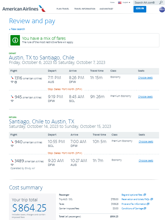Open Conditions of Carriage link
Viewport: 165px width, 220px height.
(132, 208)
